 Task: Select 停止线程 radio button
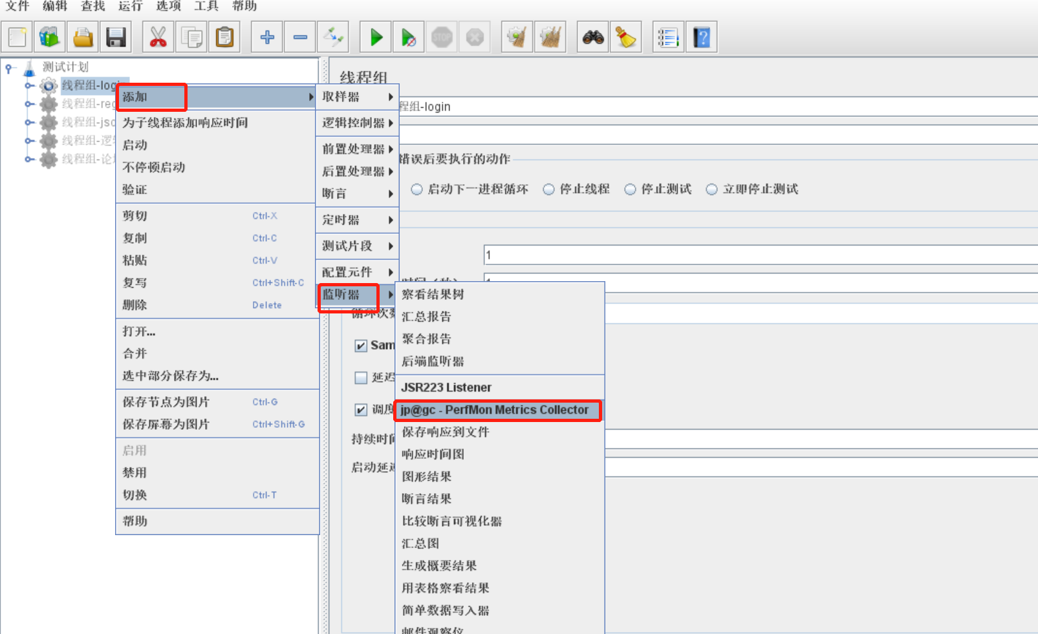[548, 189]
